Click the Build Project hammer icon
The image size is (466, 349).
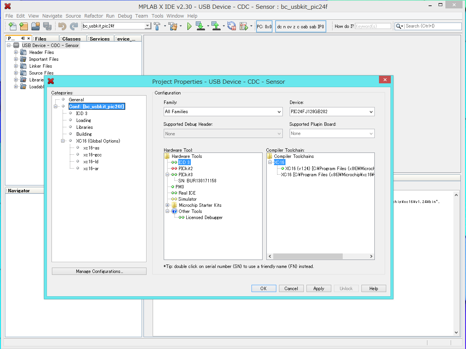pyautogui.click(x=157, y=26)
